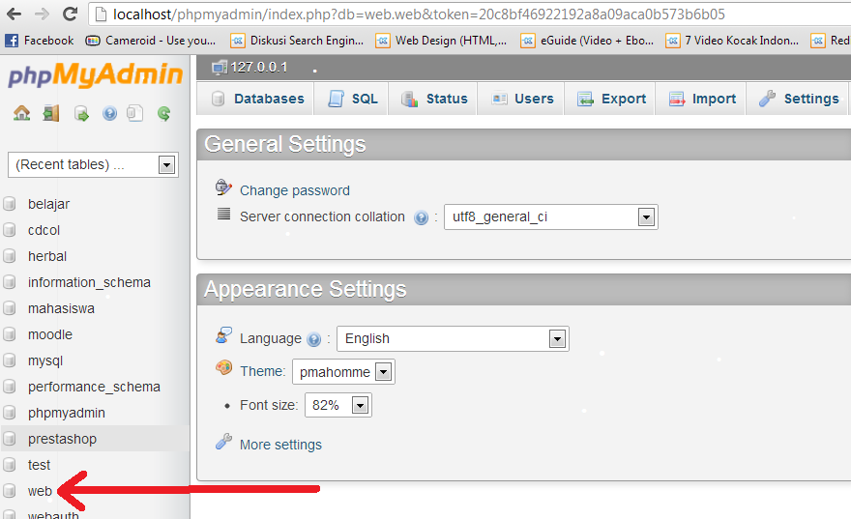
Task: Click the Change password link
Action: pyautogui.click(x=294, y=190)
